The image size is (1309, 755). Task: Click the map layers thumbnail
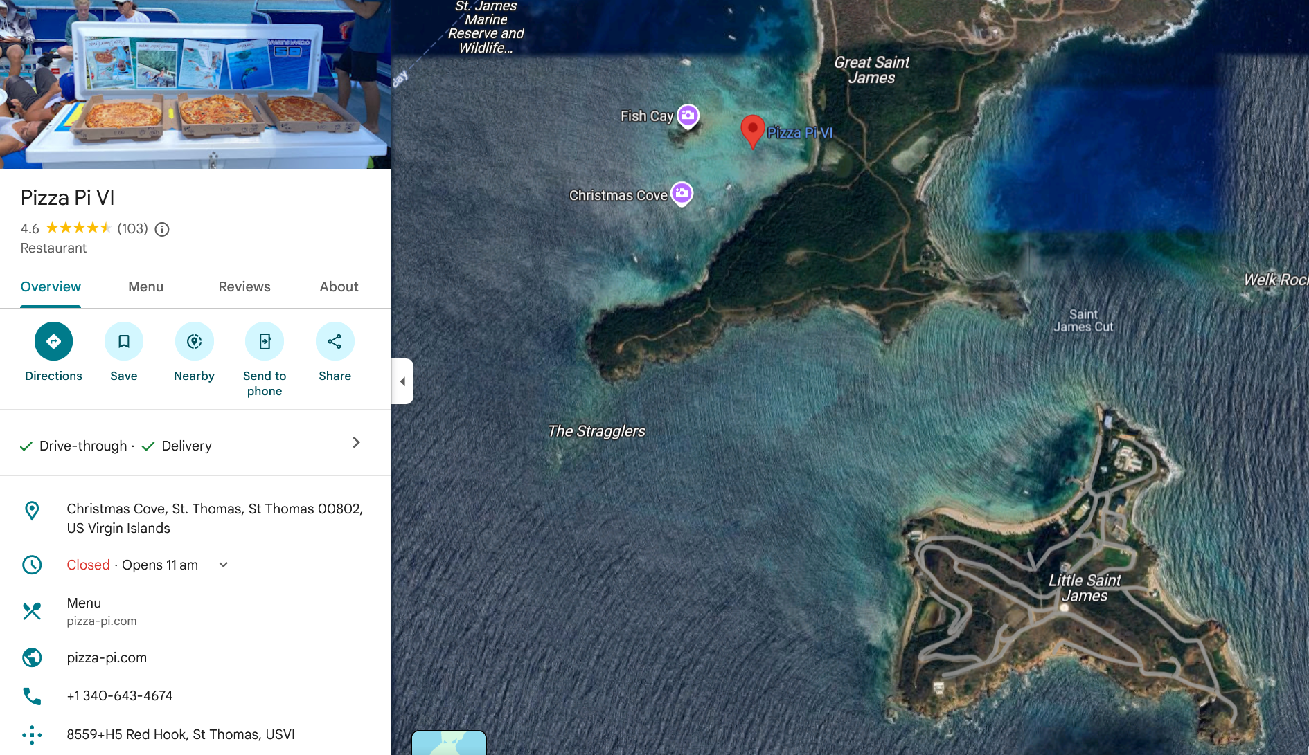click(x=449, y=743)
